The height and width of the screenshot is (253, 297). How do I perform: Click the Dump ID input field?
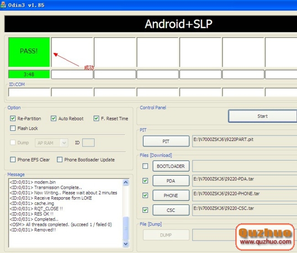click(88, 143)
